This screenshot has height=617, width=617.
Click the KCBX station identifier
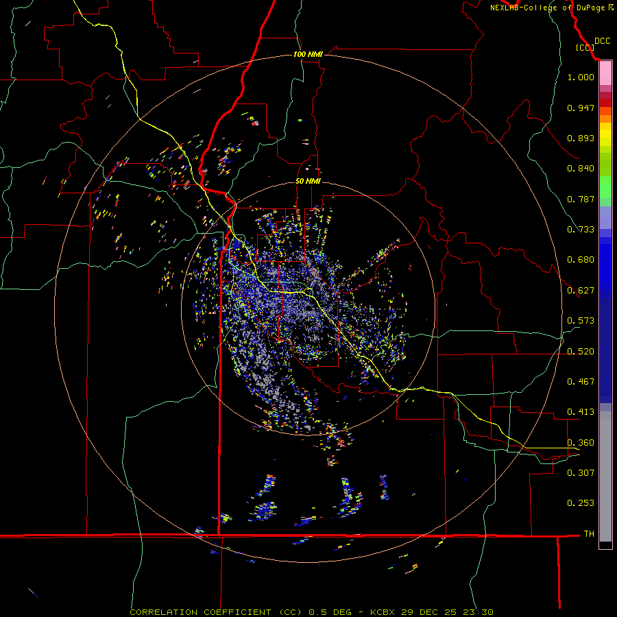click(382, 612)
